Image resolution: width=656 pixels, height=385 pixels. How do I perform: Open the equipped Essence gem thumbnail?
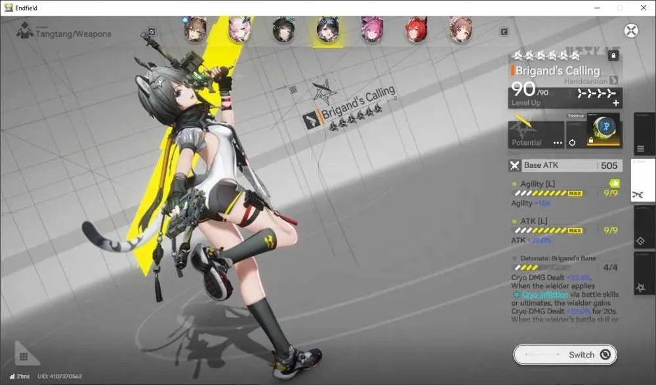pyautogui.click(x=604, y=130)
